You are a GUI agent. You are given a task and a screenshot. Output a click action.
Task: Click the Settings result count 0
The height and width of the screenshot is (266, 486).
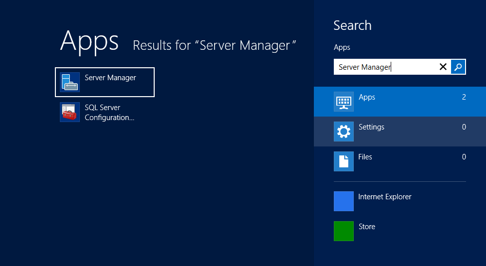point(464,127)
